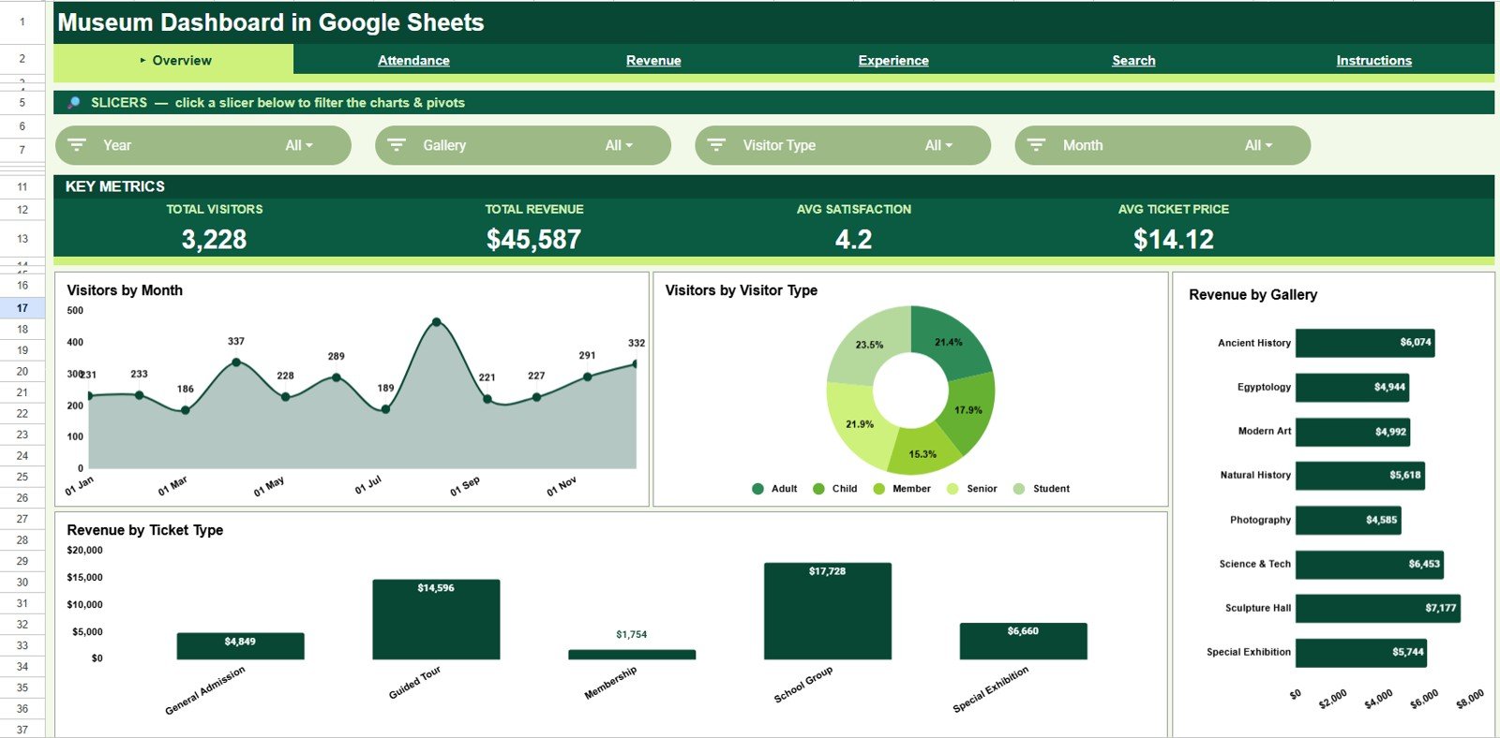Click the Egyptology $4,944 bar
The height and width of the screenshot is (738, 1500).
pos(1352,387)
